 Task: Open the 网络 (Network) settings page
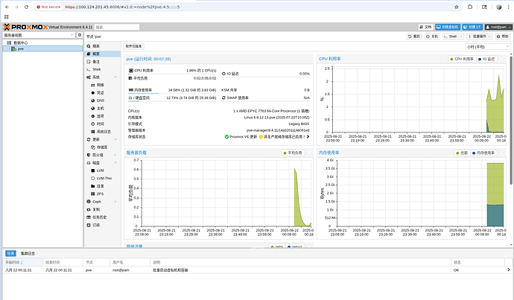pos(101,85)
